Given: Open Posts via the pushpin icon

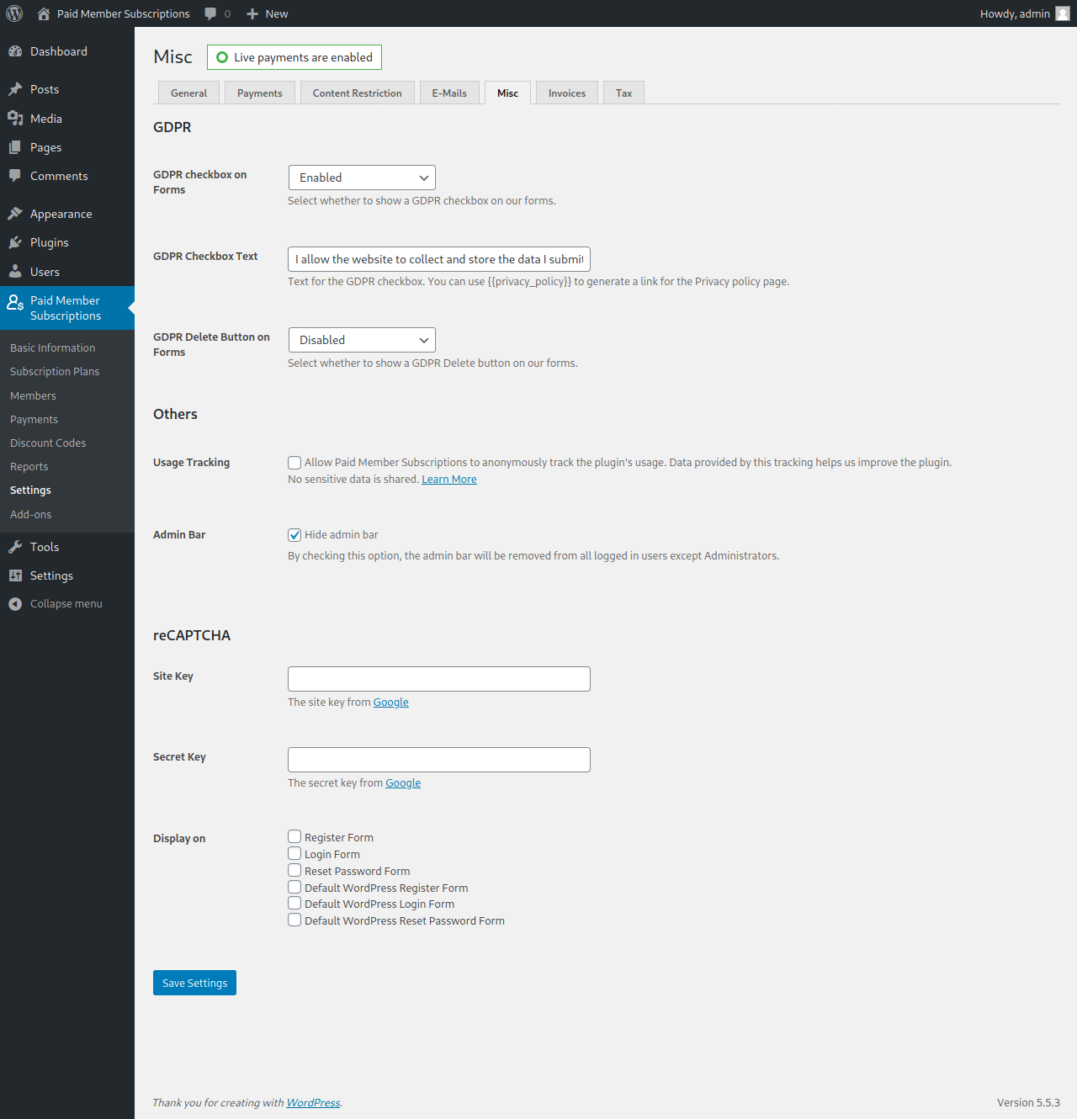Looking at the screenshot, I should coord(15,89).
